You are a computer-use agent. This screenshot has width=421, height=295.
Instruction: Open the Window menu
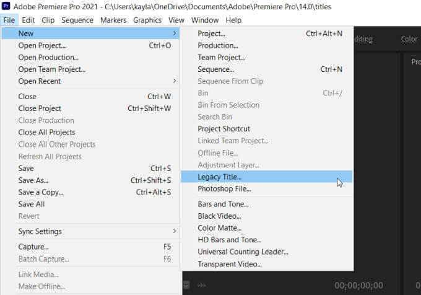(x=204, y=20)
